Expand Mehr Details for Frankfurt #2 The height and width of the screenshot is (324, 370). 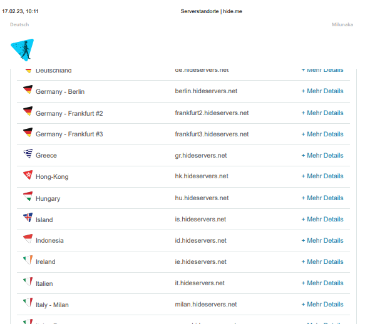click(x=322, y=113)
